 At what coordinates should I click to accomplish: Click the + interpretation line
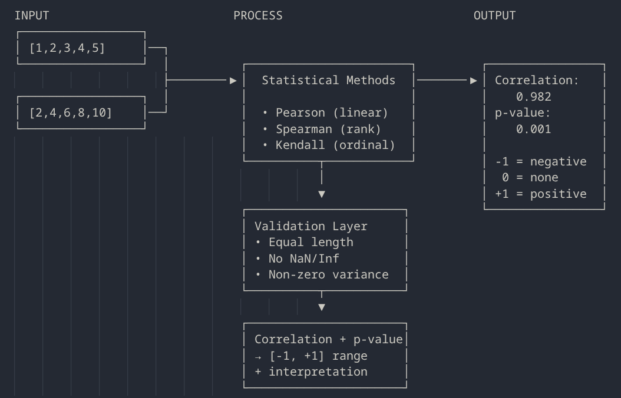pos(311,372)
